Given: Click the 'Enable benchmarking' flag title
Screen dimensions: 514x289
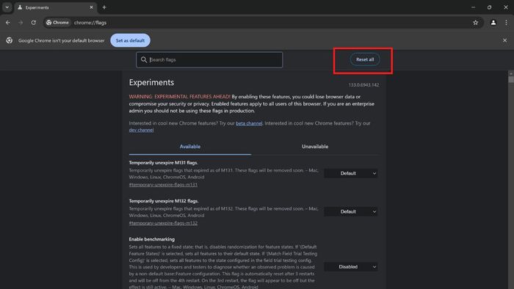Looking at the screenshot, I should 152,239.
